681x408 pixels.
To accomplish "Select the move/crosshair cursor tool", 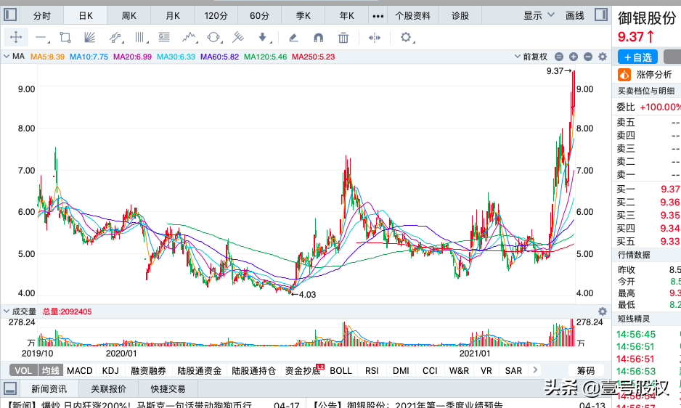I will (16, 37).
